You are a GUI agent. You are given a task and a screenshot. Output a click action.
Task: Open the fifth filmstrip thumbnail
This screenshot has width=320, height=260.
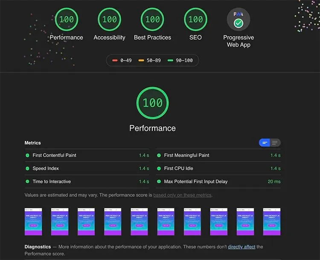coord(139,222)
